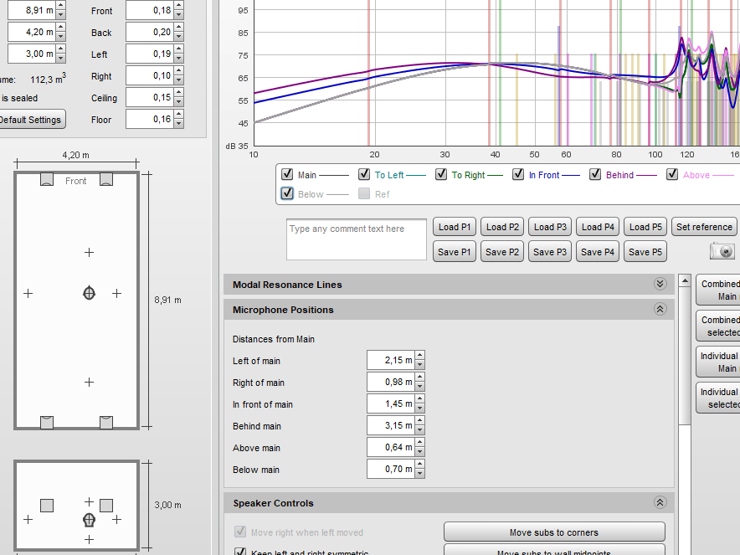740x555 pixels.
Task: Click Save P2 button
Action: 502,252
